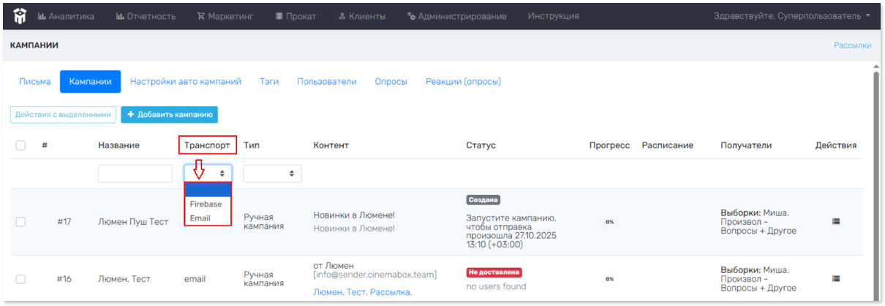This screenshot has height=306, width=885.
Task: Toggle the select-all checkbox in table header
Action: (x=20, y=145)
